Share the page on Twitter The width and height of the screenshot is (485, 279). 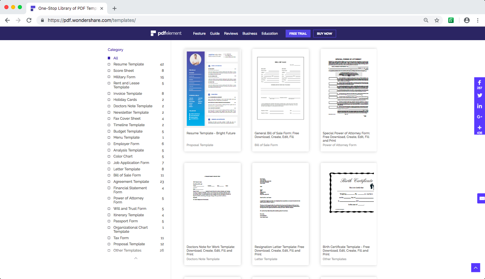pyautogui.click(x=479, y=95)
